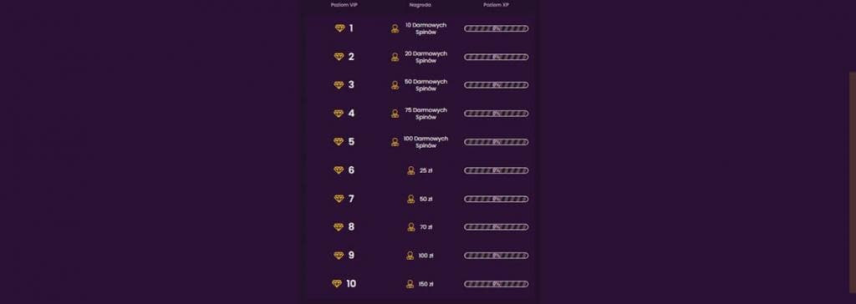Click reward medal icon next to 10 Darmowych Spinów
Image resolution: width=856 pixels, height=304 pixels.
coord(395,28)
